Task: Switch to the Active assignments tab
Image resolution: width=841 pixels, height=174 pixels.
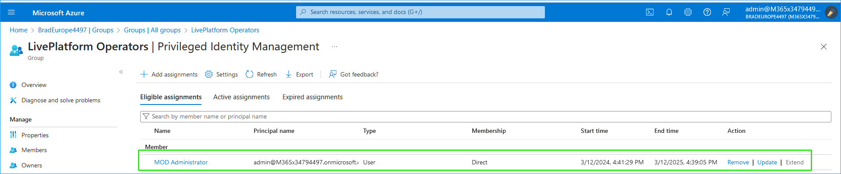Action: point(241,97)
